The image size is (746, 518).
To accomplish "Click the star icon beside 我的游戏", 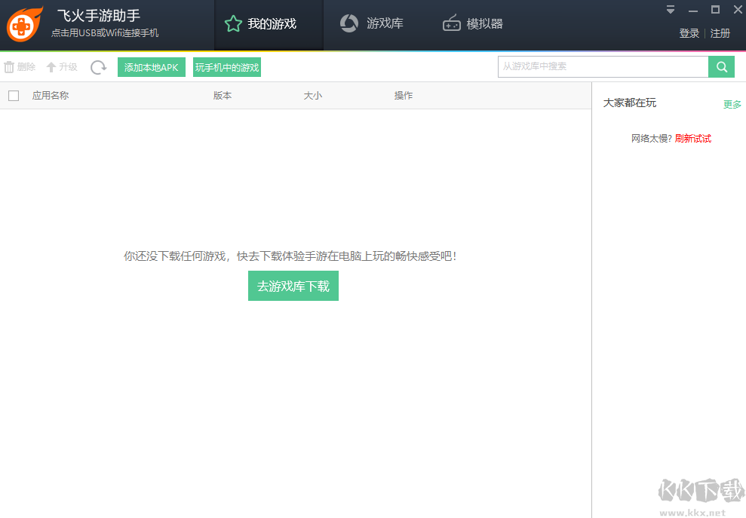I will click(232, 23).
